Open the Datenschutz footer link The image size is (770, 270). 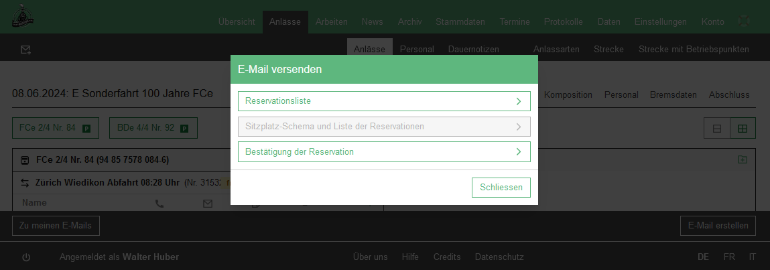[499, 257]
